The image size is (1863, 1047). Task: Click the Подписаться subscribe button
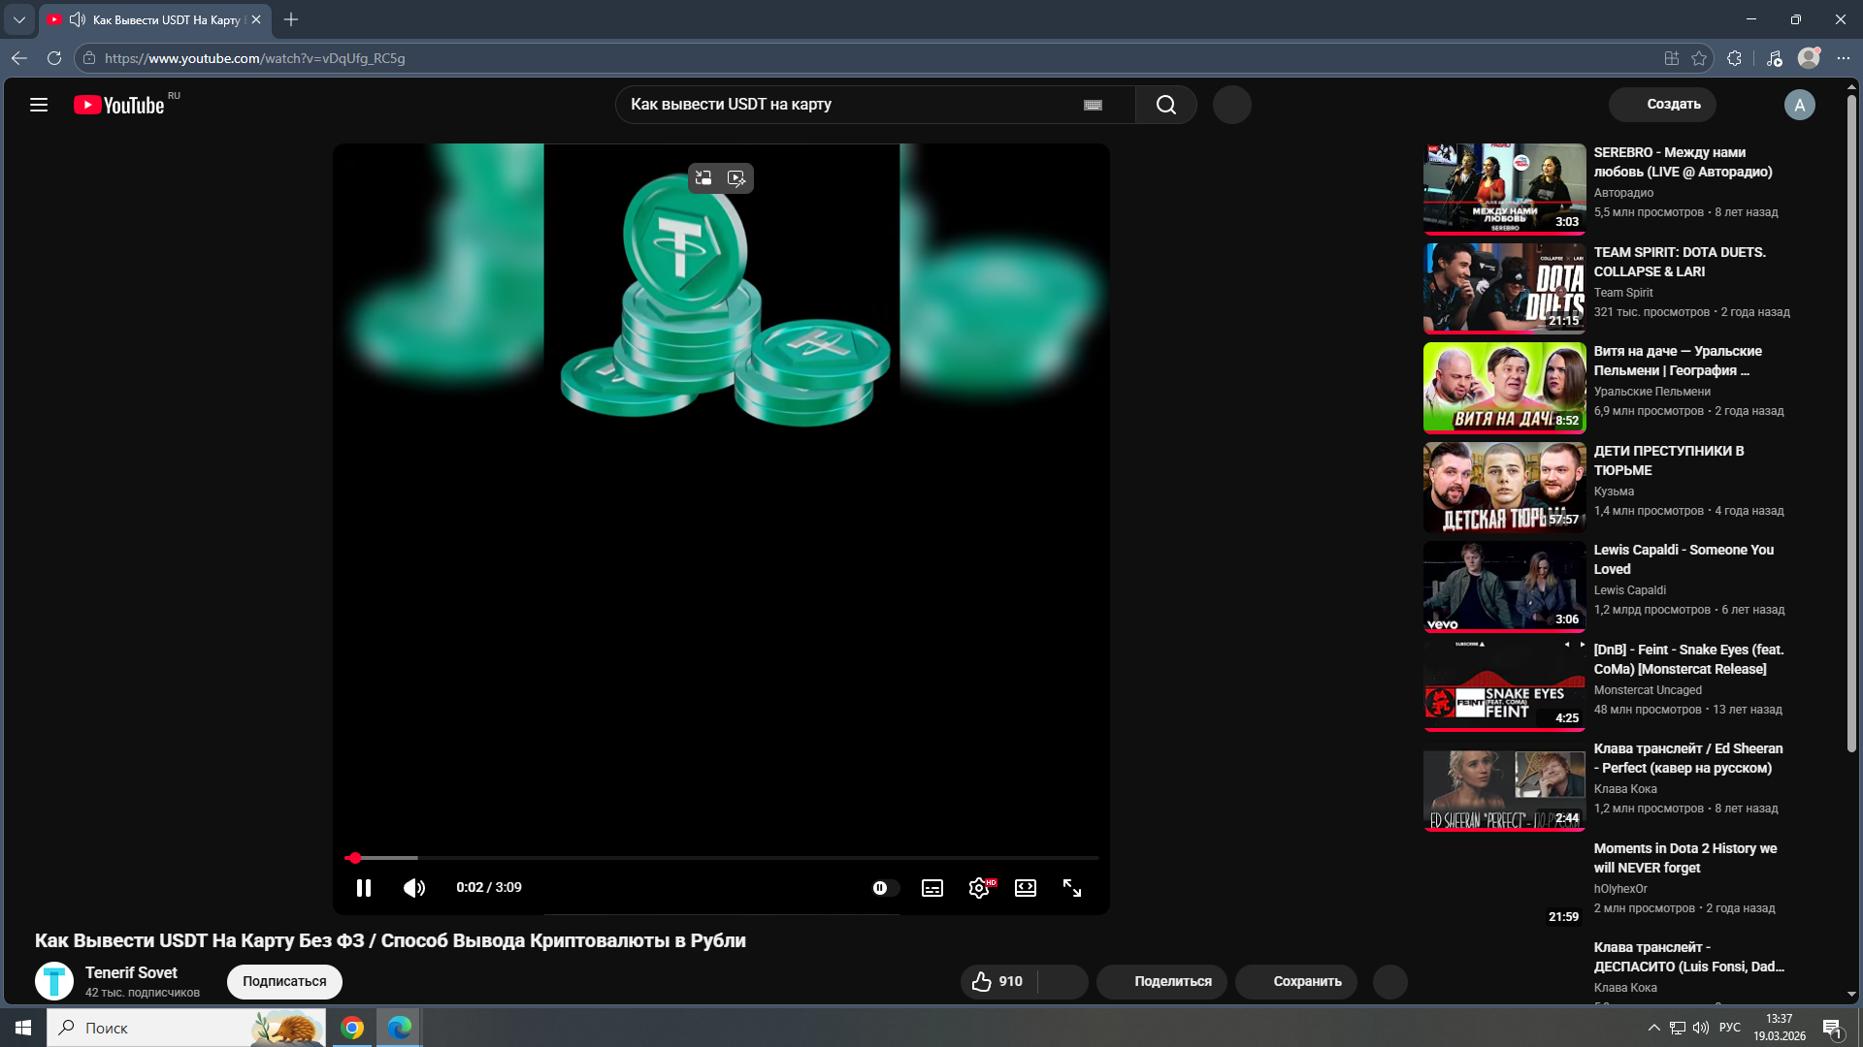(x=284, y=981)
